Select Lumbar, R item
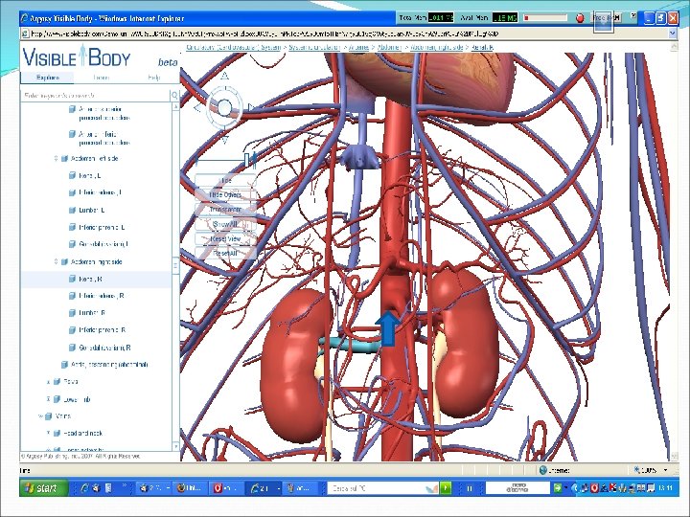 [x=92, y=313]
